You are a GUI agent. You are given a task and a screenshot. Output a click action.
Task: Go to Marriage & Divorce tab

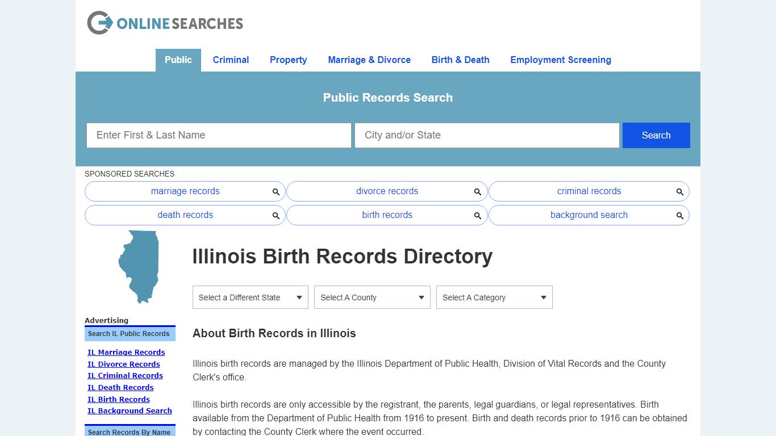(x=369, y=60)
